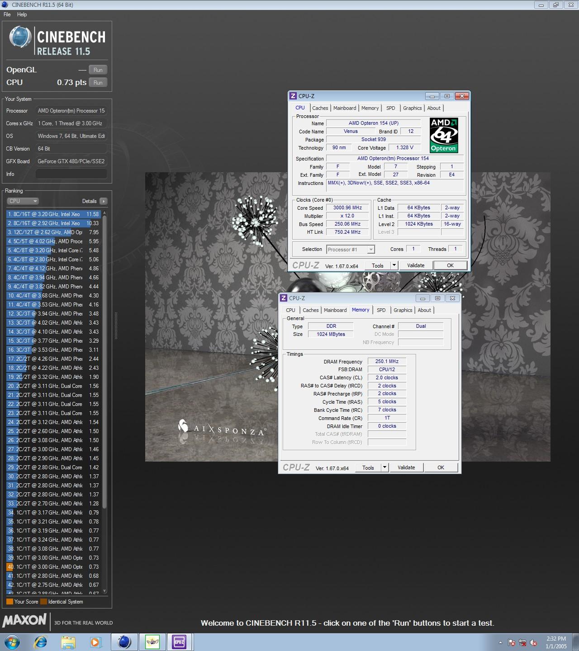Click the Action Center flag tray icon

click(512, 642)
